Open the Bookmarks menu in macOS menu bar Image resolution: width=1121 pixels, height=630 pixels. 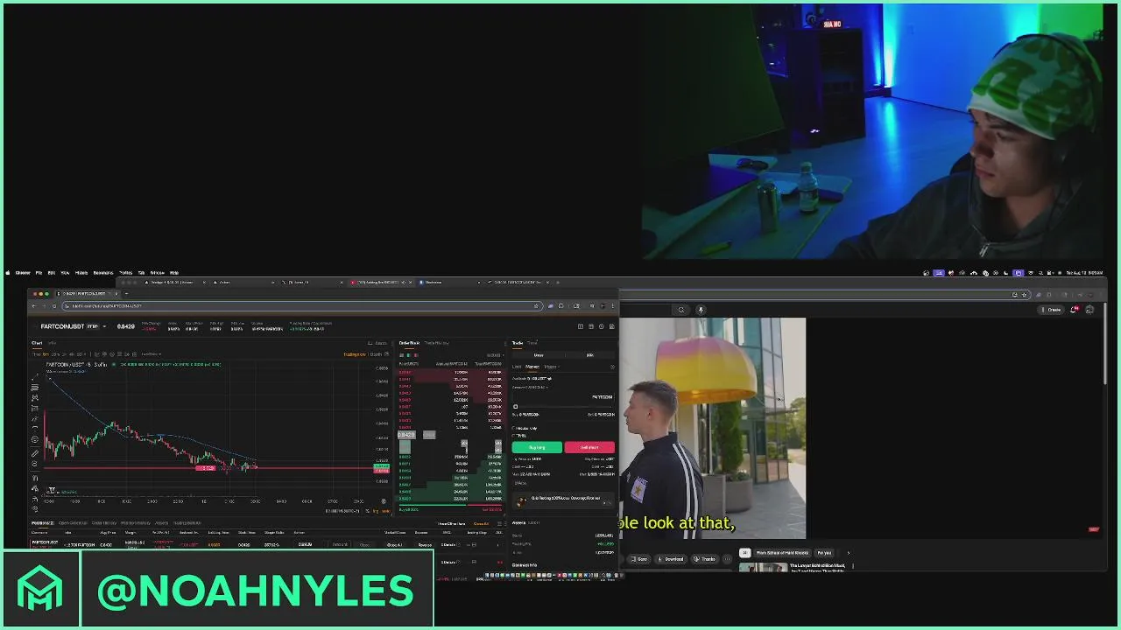[103, 273]
